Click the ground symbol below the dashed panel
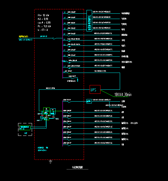Screen dimensions: 168x181 pos(50,161)
